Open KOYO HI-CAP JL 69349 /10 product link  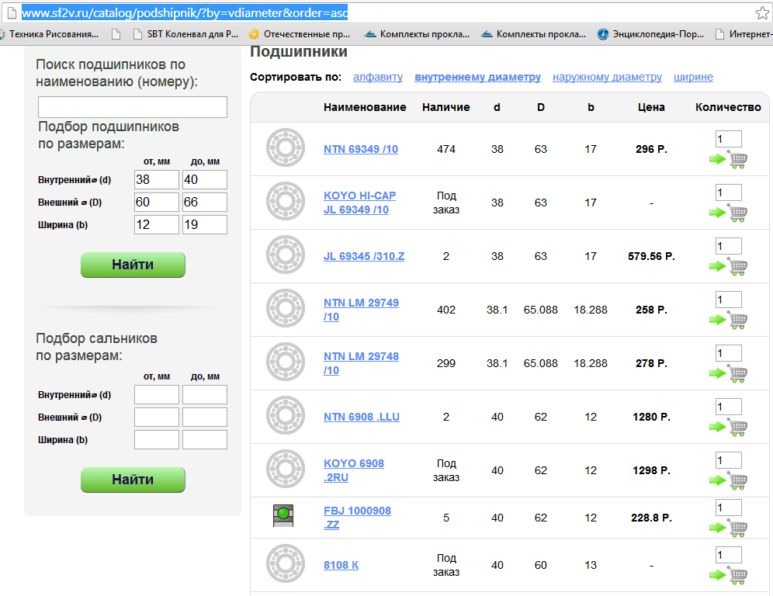359,203
